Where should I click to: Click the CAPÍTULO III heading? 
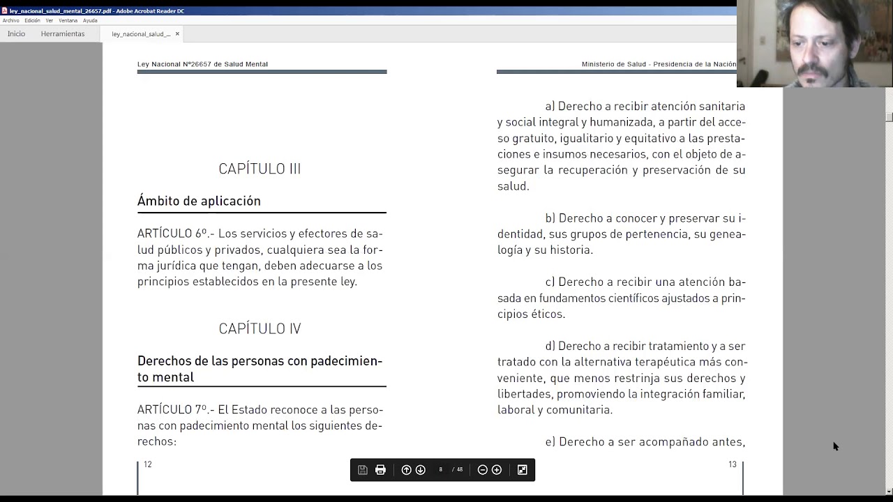tap(260, 169)
